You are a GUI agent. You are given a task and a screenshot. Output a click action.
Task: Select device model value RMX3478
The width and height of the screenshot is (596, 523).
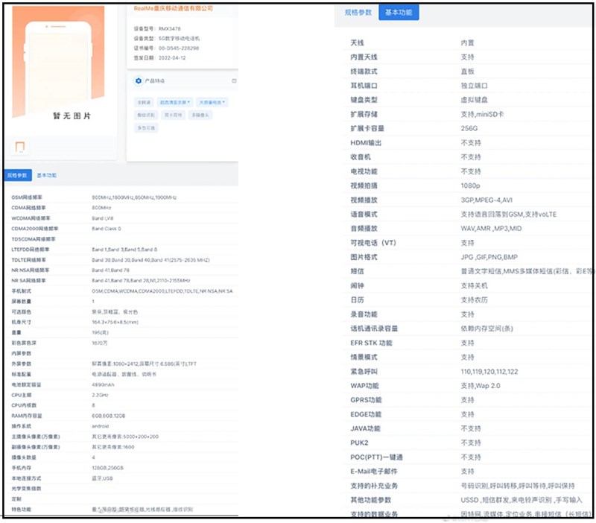170,28
